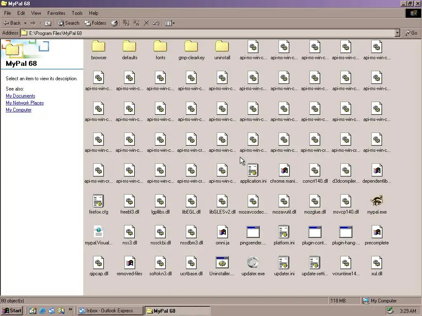Select the fonts folder
422x316 pixels.
point(160,50)
